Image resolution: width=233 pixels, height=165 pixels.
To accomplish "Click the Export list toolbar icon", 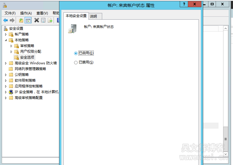I will tap(50, 20).
